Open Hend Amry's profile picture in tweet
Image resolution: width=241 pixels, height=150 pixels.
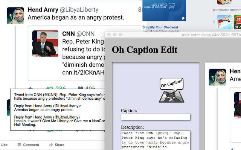pos(15,15)
